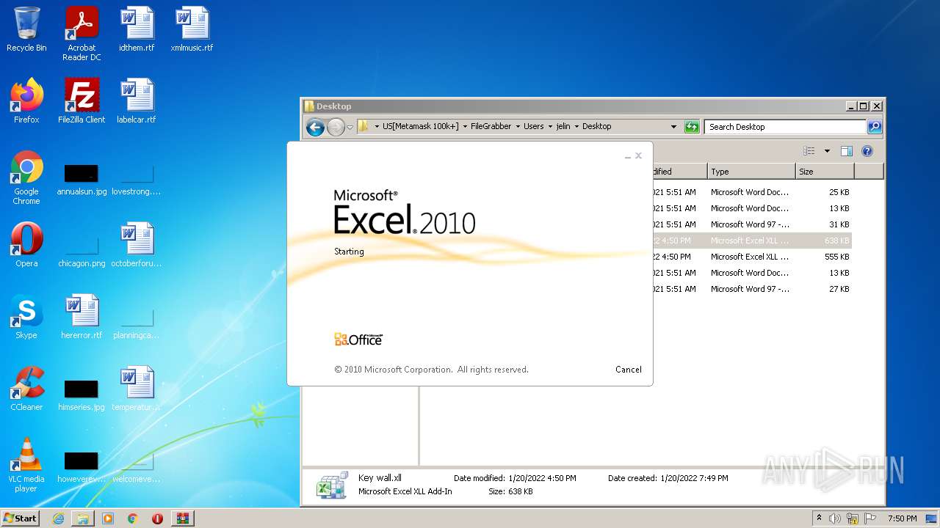Expand the jelin breadcrumb arrow
940x528 pixels.
[x=576, y=126]
